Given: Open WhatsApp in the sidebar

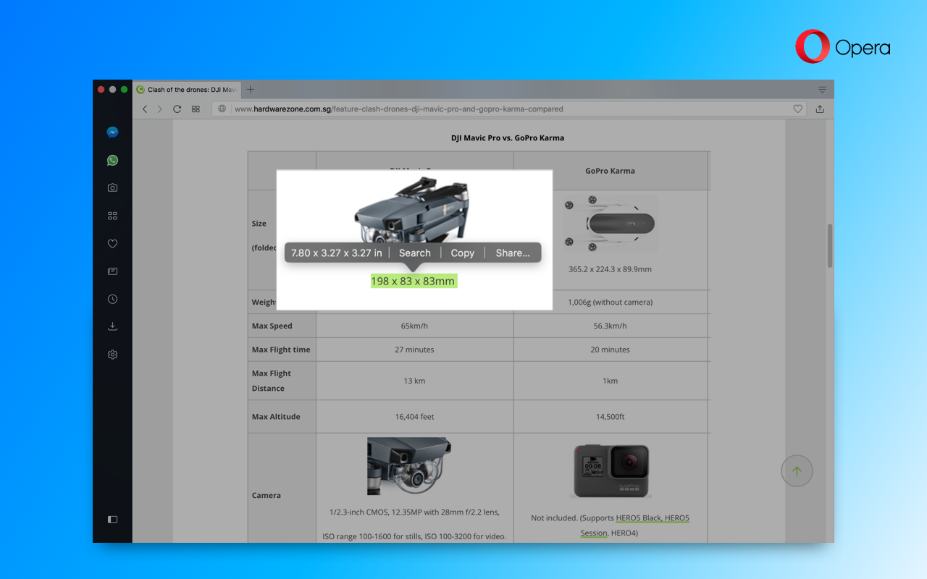Looking at the screenshot, I should pyautogui.click(x=112, y=161).
